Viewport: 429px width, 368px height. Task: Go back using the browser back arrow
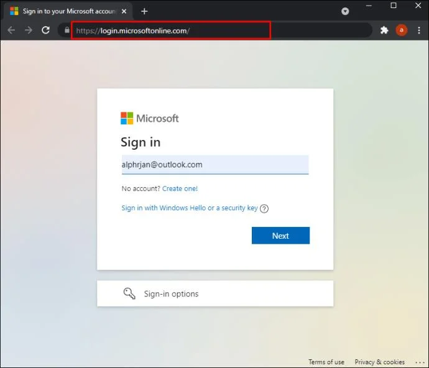(x=11, y=30)
